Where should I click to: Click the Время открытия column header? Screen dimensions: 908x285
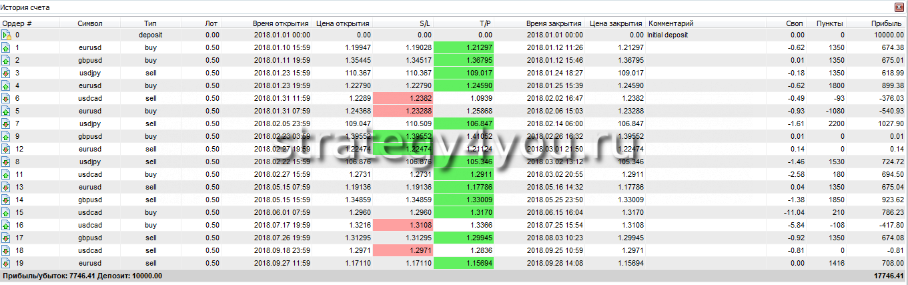coord(282,23)
